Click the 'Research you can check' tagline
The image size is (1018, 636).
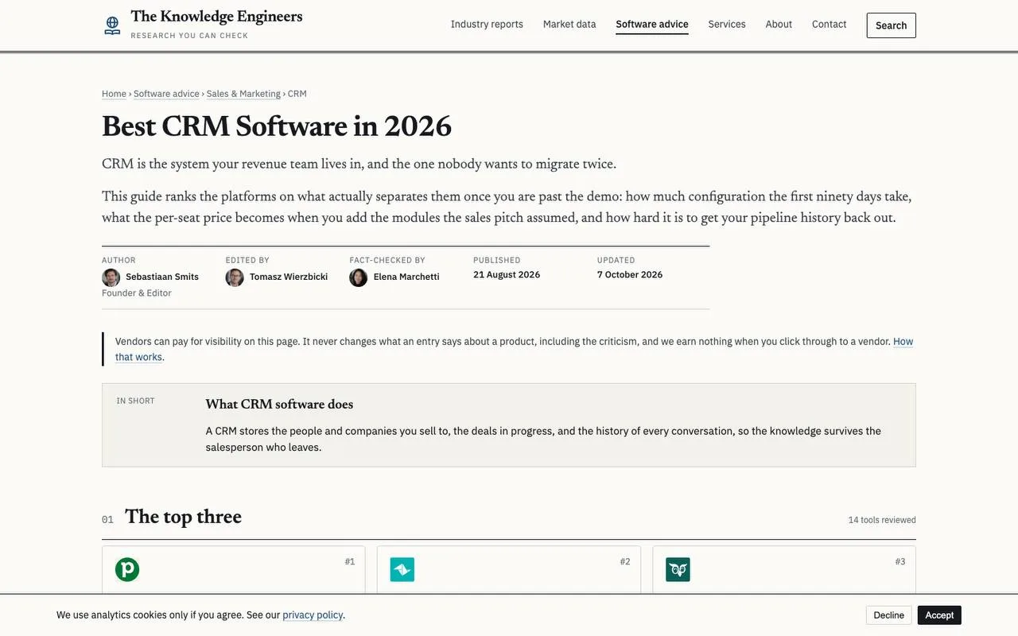click(189, 36)
